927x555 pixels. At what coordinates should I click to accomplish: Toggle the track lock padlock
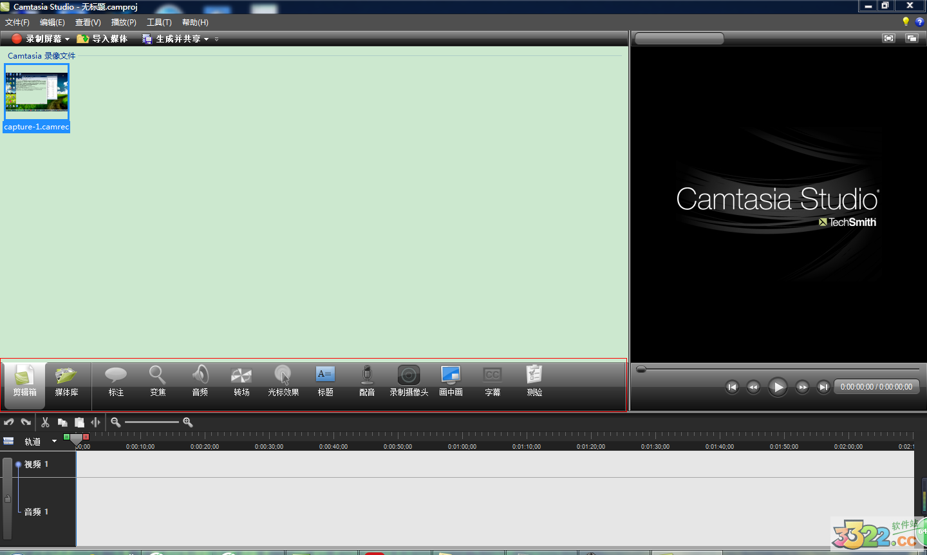tap(8, 498)
